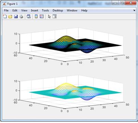Open the Edit menu
Viewport: 138px width, 123px height.
click(15, 11)
